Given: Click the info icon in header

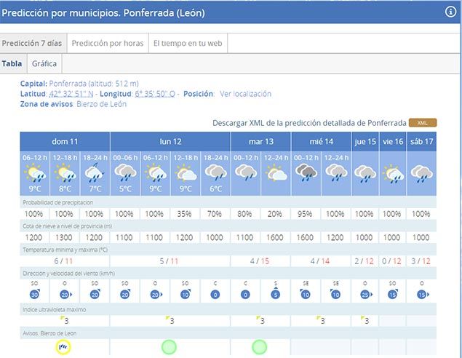Looking at the screenshot, I should 450,12.
